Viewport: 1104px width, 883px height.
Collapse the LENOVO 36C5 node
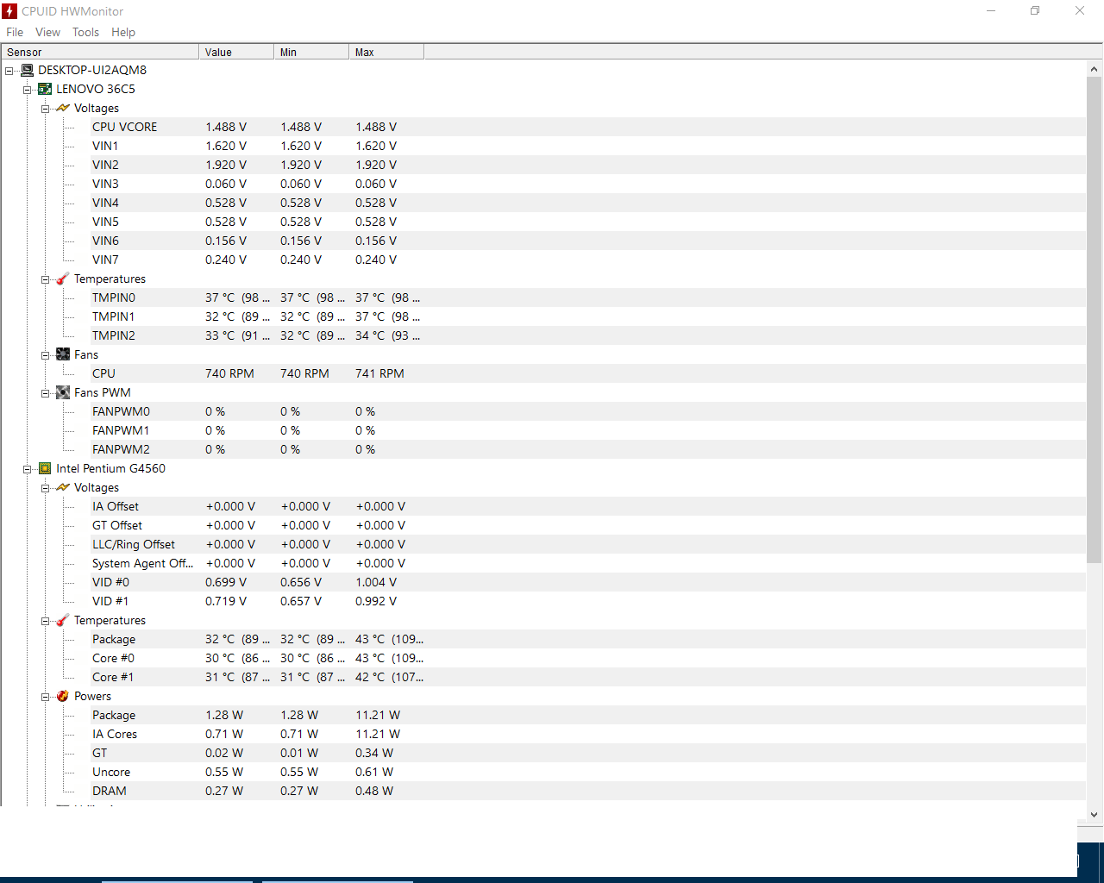(28, 90)
